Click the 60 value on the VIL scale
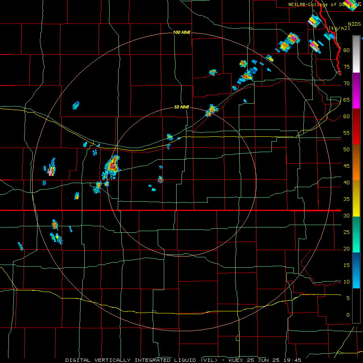This screenshot has width=363, height=363. click(346, 117)
